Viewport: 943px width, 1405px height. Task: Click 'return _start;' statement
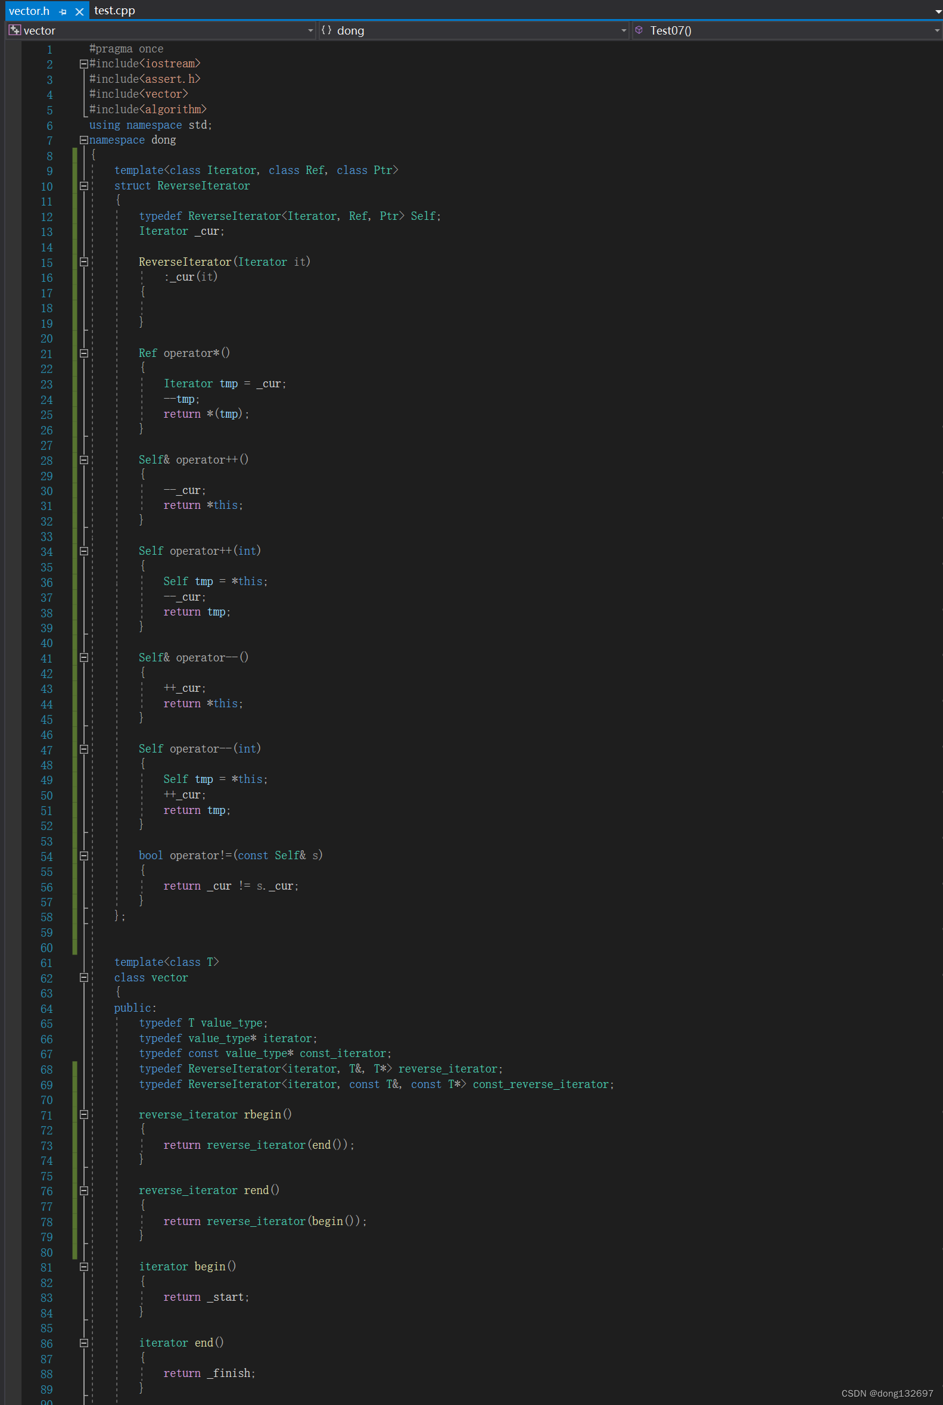(206, 1297)
